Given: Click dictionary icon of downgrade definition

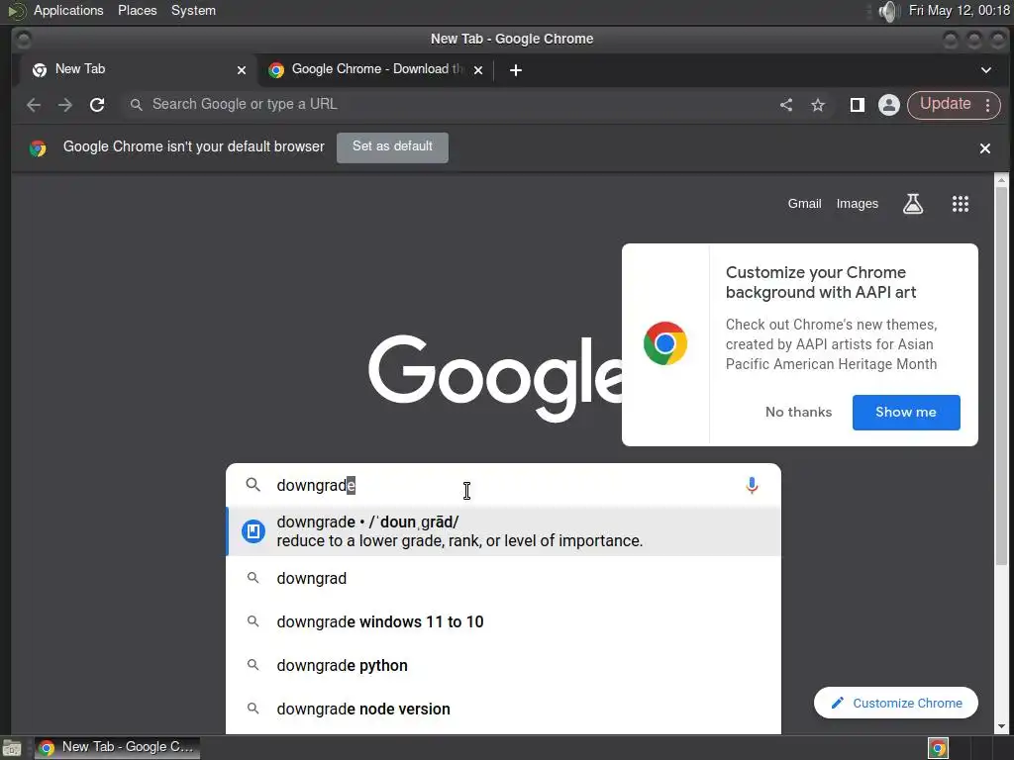Looking at the screenshot, I should tap(253, 531).
